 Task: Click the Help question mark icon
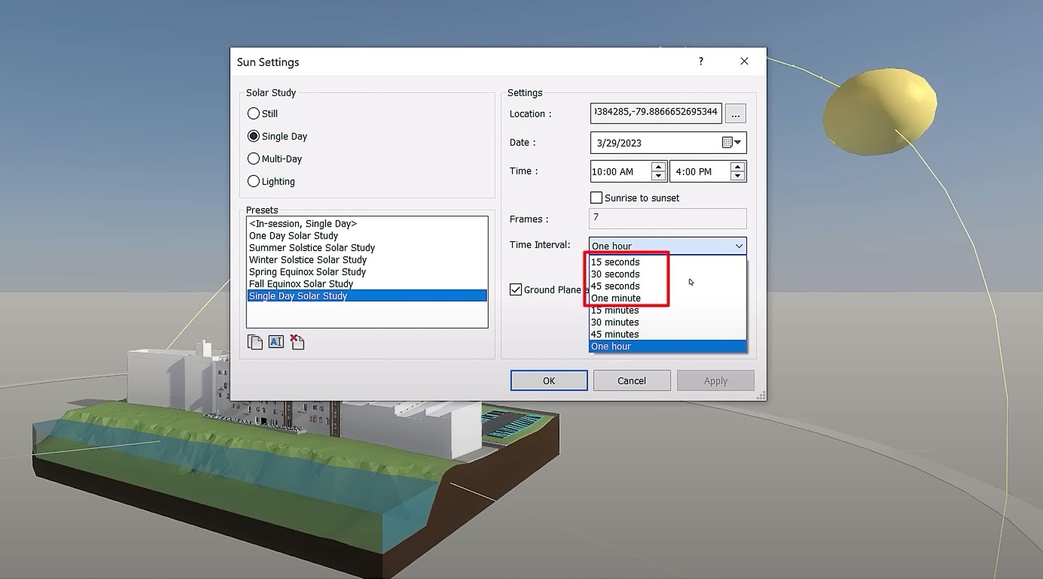[701, 62]
